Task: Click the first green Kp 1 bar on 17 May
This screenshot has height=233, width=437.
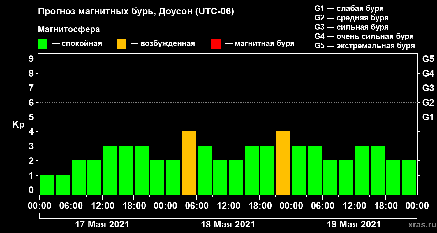Action: pos(47,185)
